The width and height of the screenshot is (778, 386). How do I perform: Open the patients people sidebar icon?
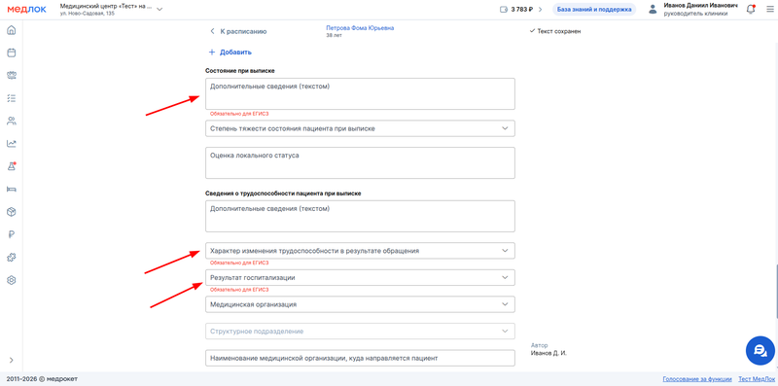(x=12, y=122)
